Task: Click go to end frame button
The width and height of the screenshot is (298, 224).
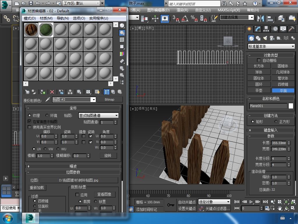Action: (265, 202)
